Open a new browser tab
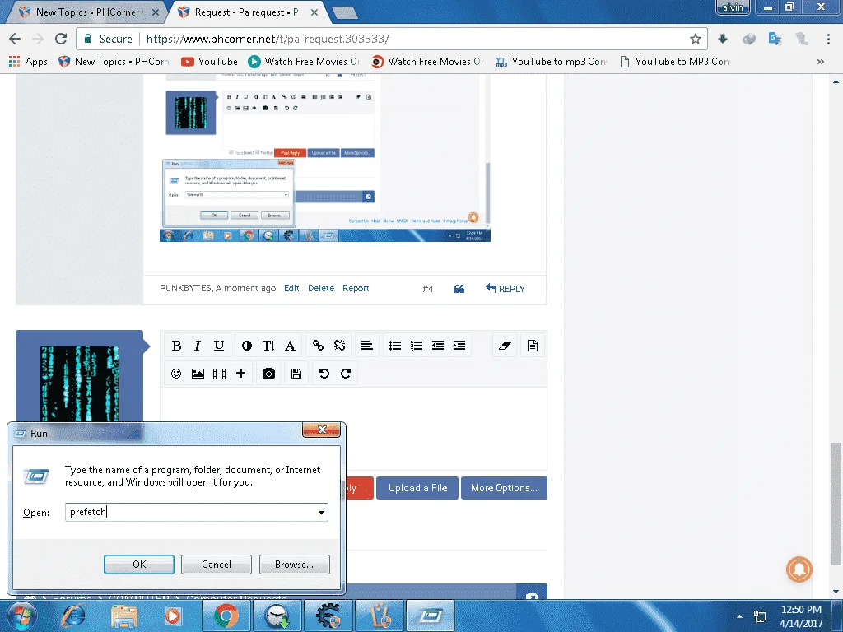This screenshot has height=632, width=843. 343,13
